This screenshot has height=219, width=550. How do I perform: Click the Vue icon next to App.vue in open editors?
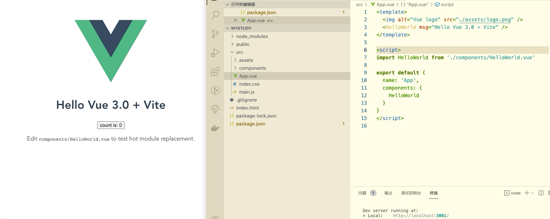pos(243,20)
